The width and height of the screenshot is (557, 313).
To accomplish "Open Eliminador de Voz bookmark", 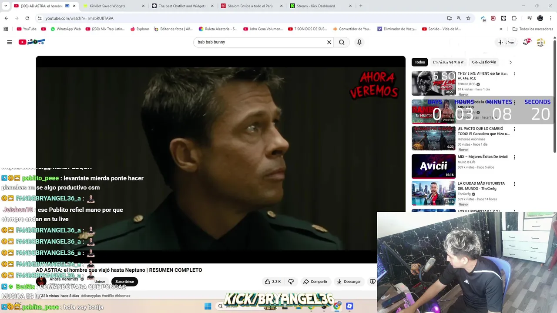I will 397,29.
